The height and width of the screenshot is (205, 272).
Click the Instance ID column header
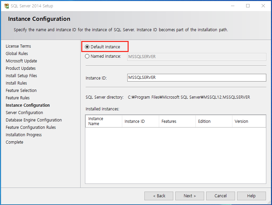tap(140, 121)
